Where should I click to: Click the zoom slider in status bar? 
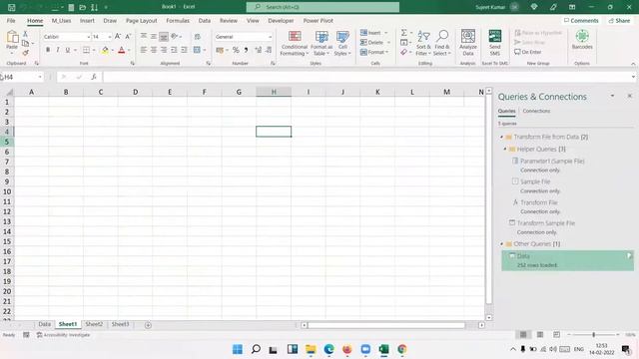click(x=594, y=335)
